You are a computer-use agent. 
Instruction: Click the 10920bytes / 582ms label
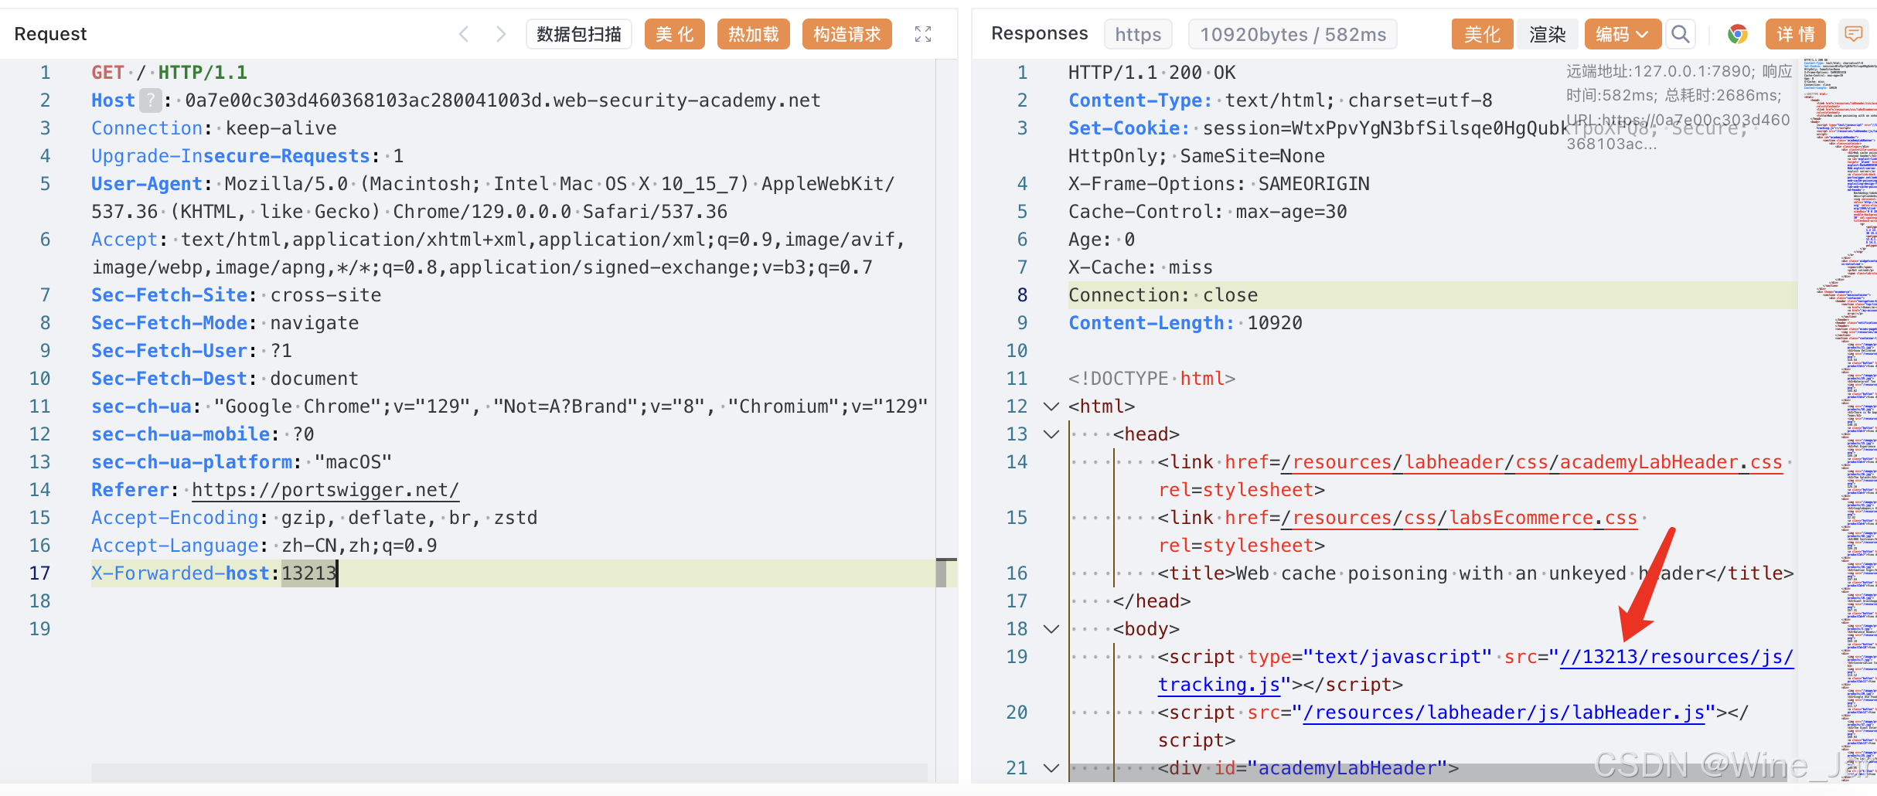click(x=1293, y=34)
